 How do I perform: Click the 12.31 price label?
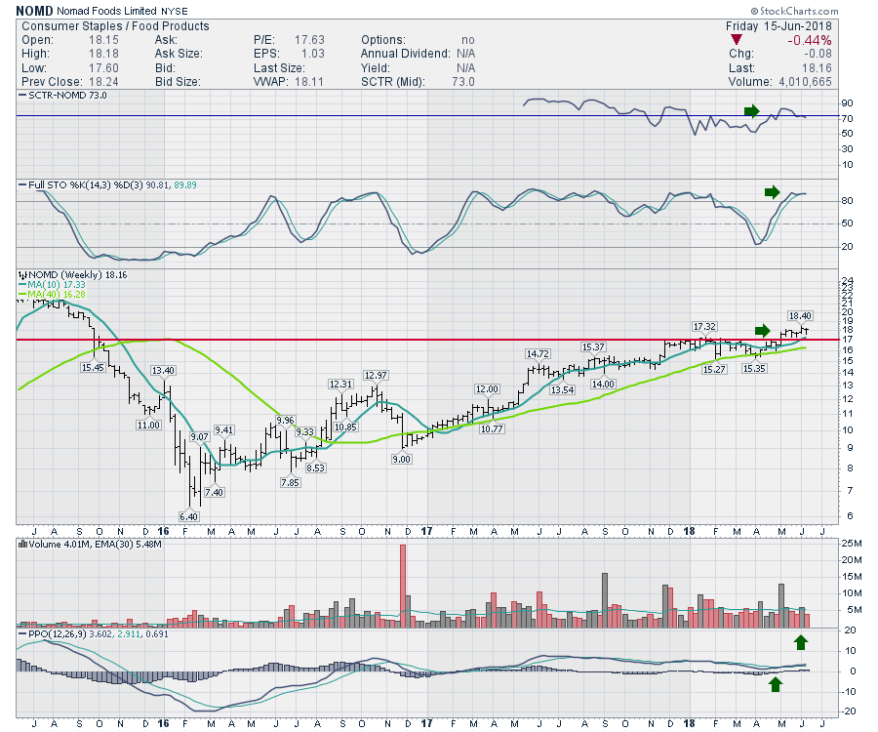341,385
